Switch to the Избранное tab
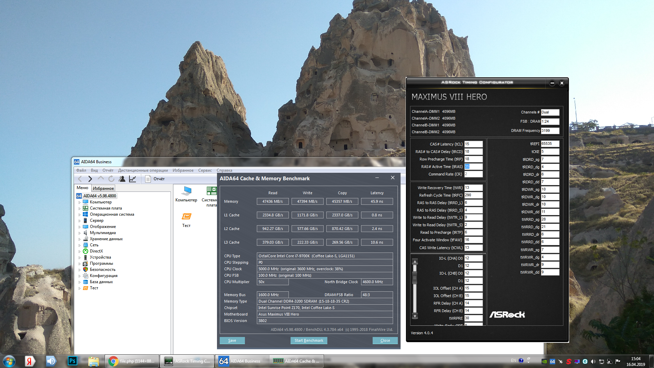Screen dimensions: 654x368 point(103,188)
